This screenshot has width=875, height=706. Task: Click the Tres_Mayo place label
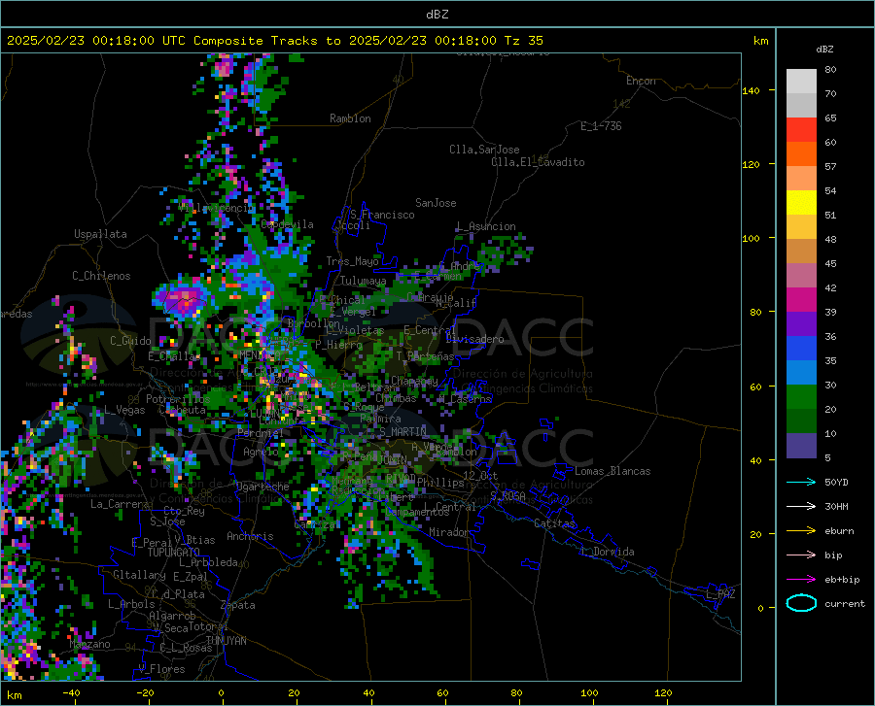click(x=352, y=261)
